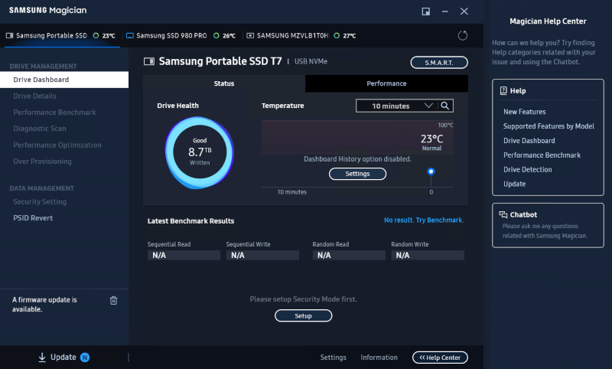Click the blue N badge next to Update

tap(85, 358)
